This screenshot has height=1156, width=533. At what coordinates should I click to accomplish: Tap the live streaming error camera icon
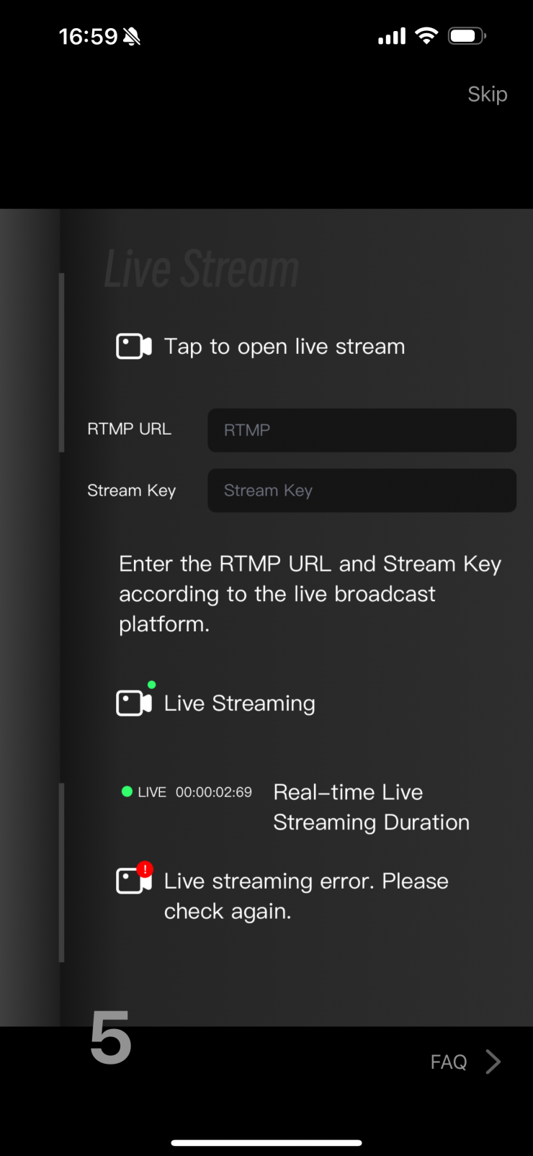134,880
